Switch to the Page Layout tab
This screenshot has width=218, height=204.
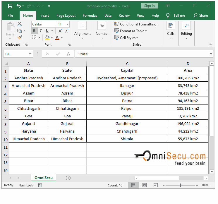pyautogui.click(x=66, y=16)
